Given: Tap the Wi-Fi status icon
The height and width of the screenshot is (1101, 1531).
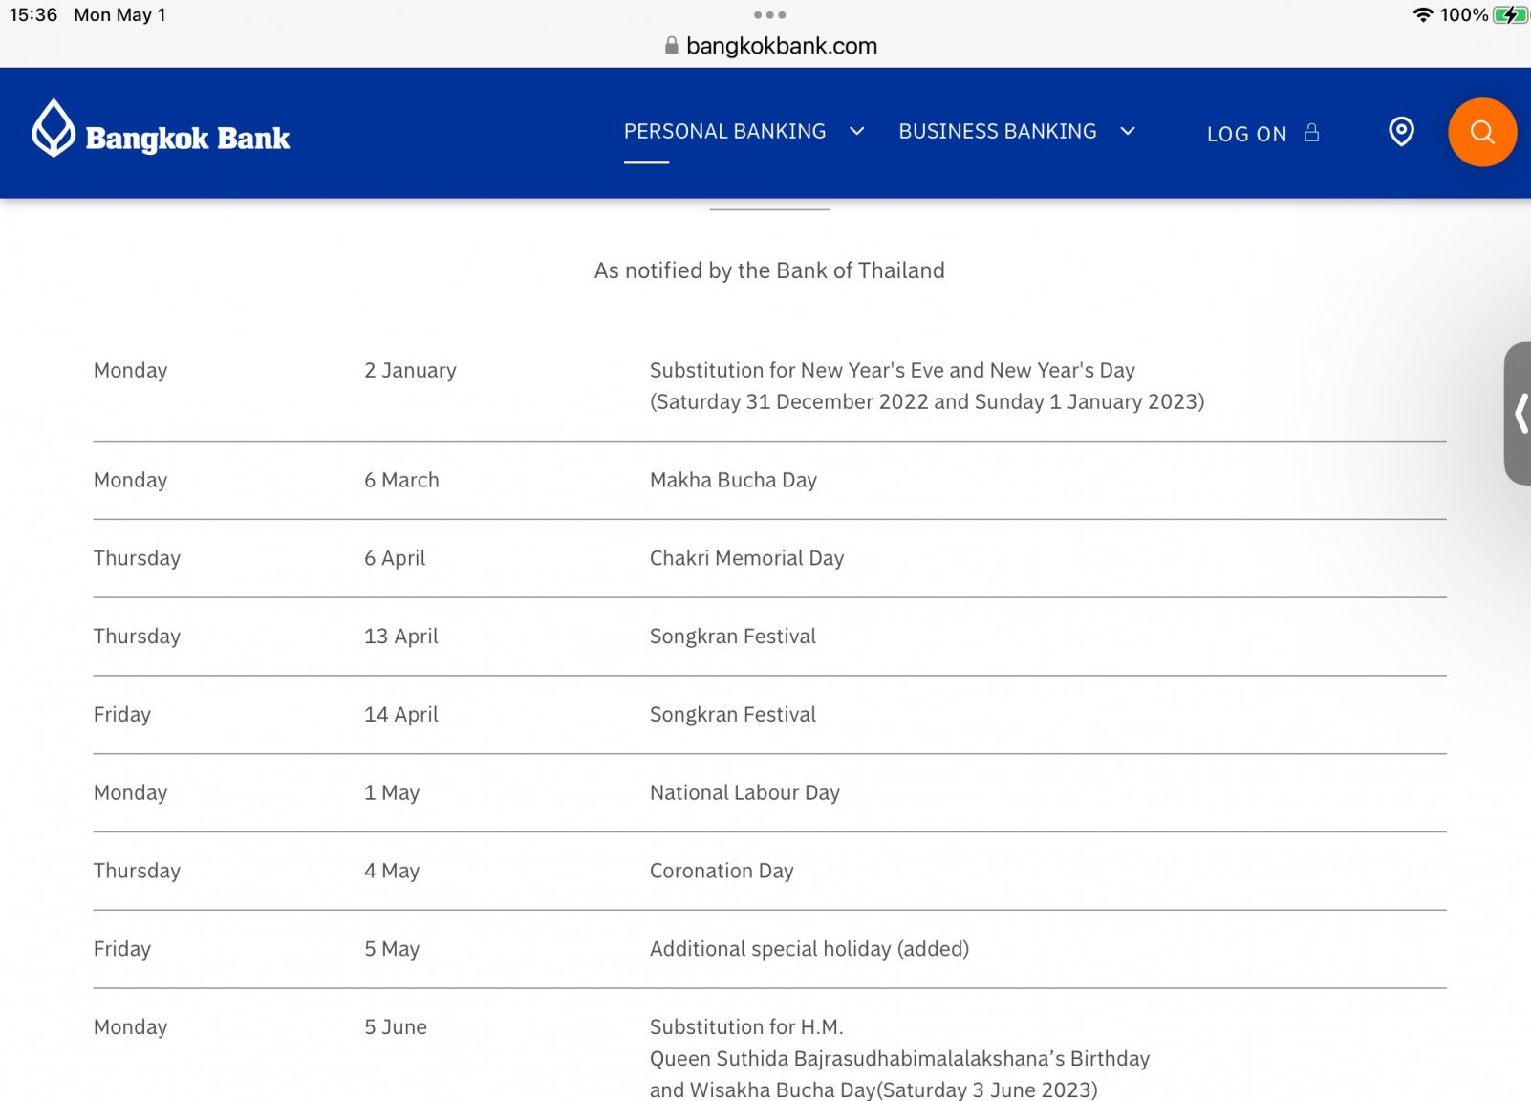Looking at the screenshot, I should tap(1422, 14).
